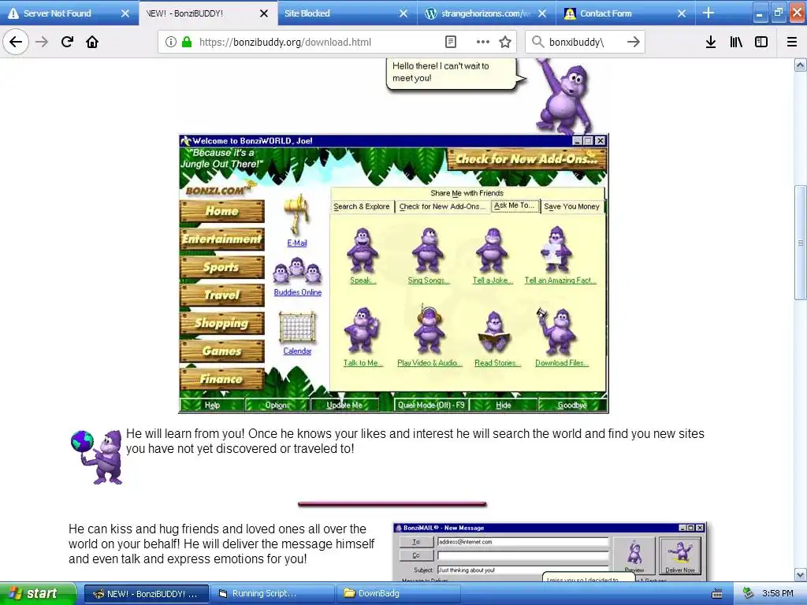Screen dimensions: 807x605
Task: Click the Download Files gorilla icon
Action: pyautogui.click(x=557, y=332)
